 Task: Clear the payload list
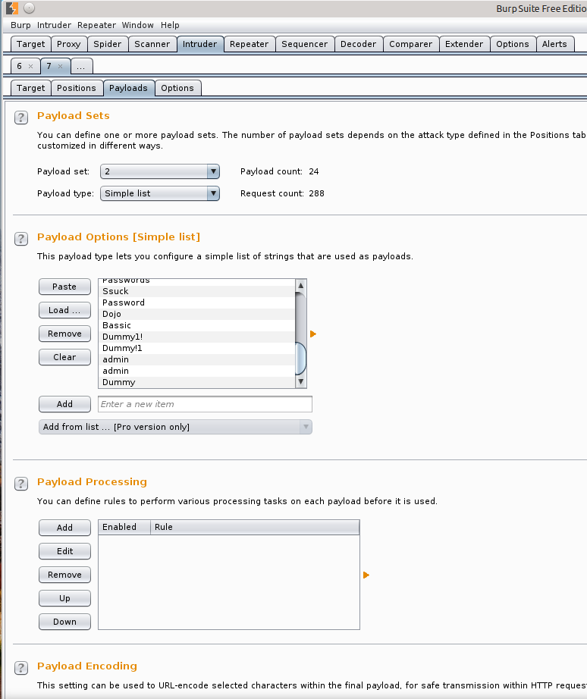click(x=64, y=357)
